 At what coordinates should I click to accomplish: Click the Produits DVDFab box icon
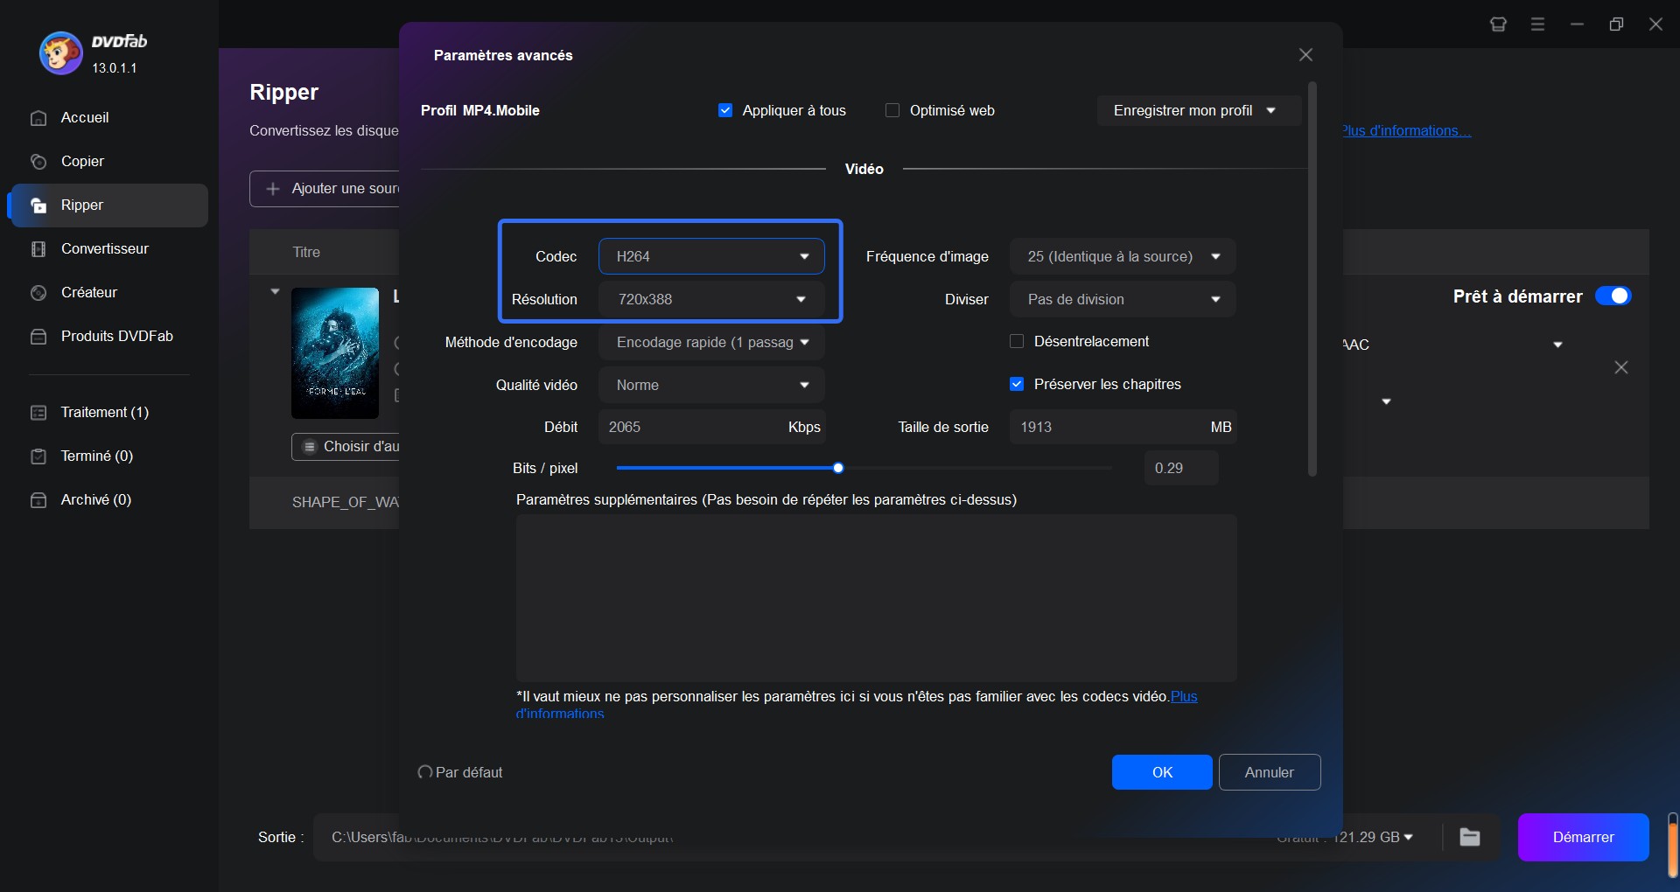click(x=38, y=337)
